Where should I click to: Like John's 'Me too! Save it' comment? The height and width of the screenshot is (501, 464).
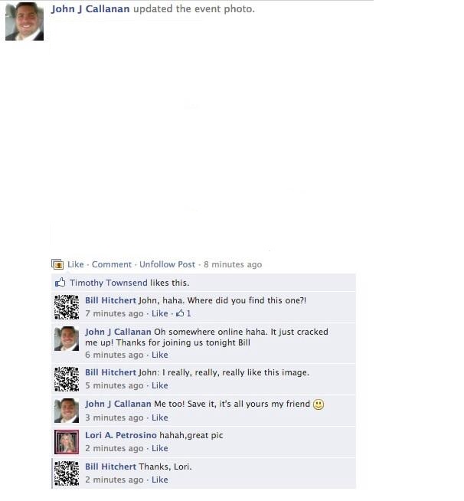point(160,417)
